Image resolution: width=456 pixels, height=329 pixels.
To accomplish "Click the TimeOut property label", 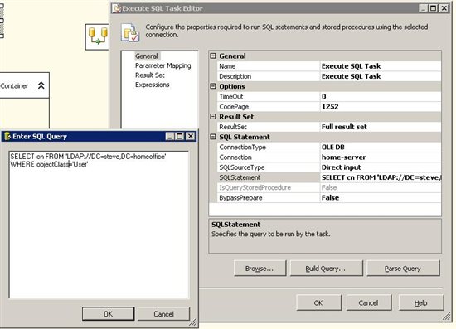I will (x=231, y=96).
